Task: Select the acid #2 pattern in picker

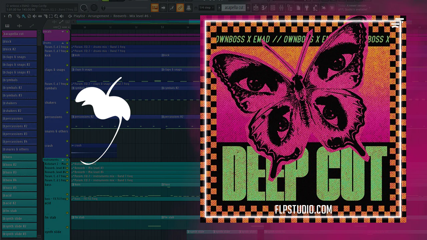Action: pos(19,203)
